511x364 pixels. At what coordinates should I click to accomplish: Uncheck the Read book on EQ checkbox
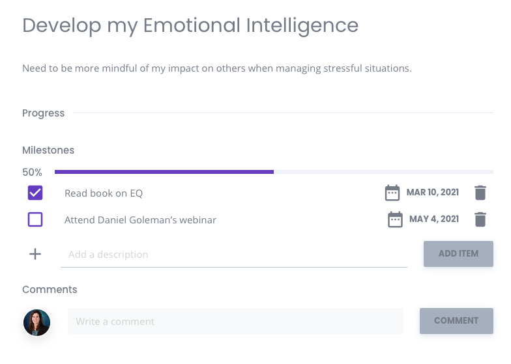pyautogui.click(x=35, y=193)
